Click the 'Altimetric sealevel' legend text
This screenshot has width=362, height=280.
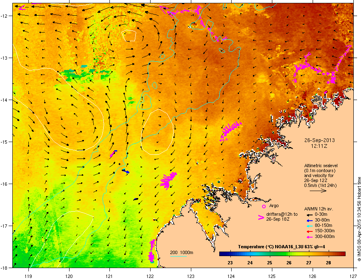(x=321, y=166)
